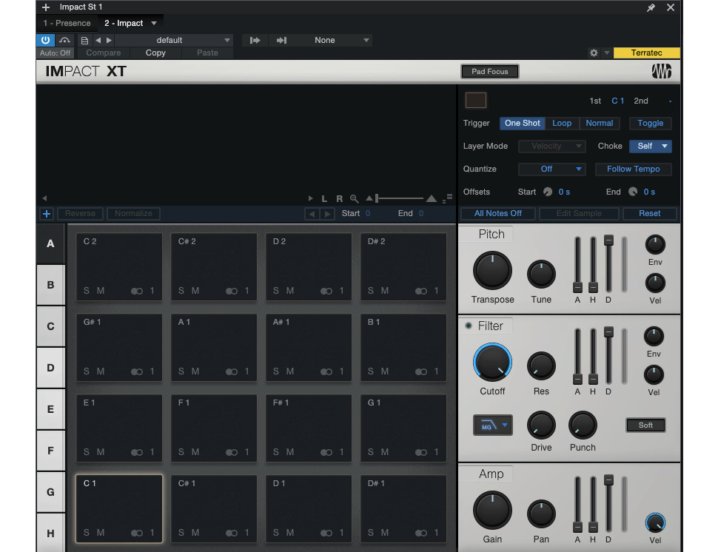Pin the Impact St 1 window
This screenshot has width=718, height=552.
651,7
